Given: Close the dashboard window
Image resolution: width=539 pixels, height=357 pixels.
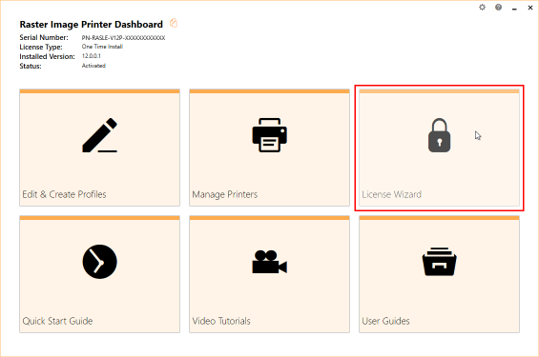Looking at the screenshot, I should [x=530, y=8].
